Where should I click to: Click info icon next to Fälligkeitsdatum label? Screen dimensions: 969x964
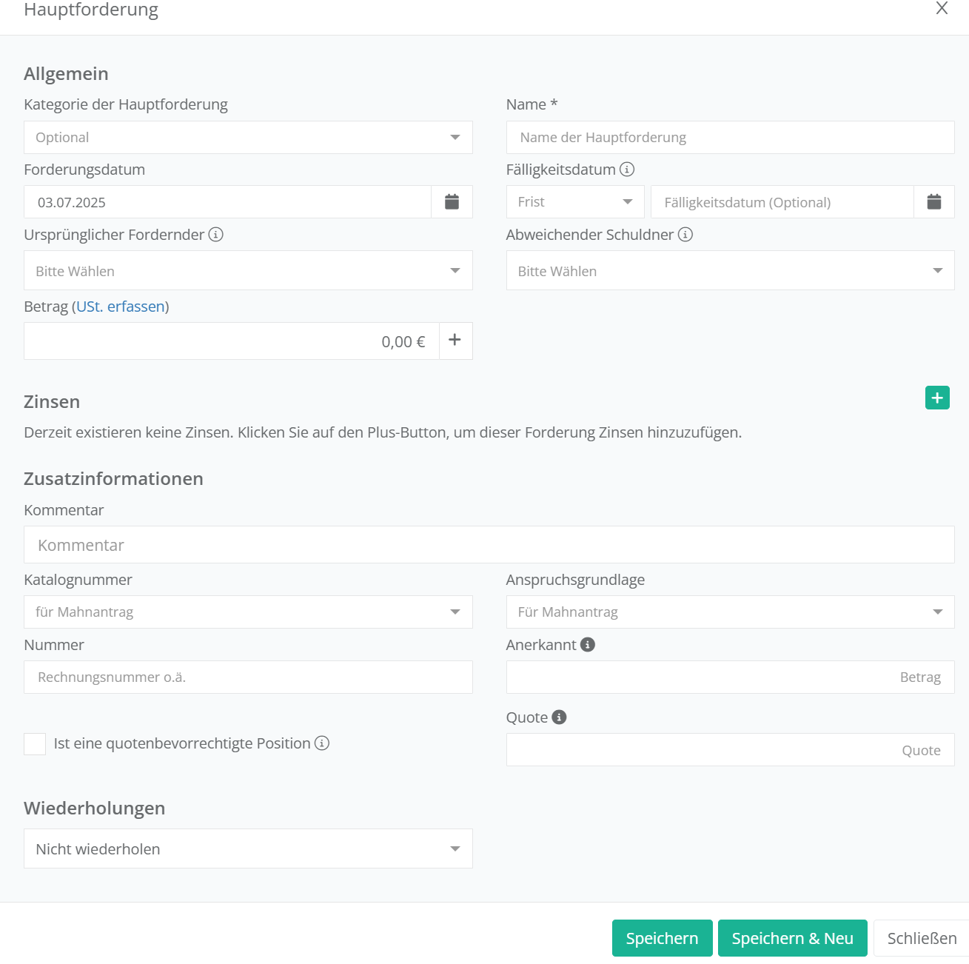point(627,170)
